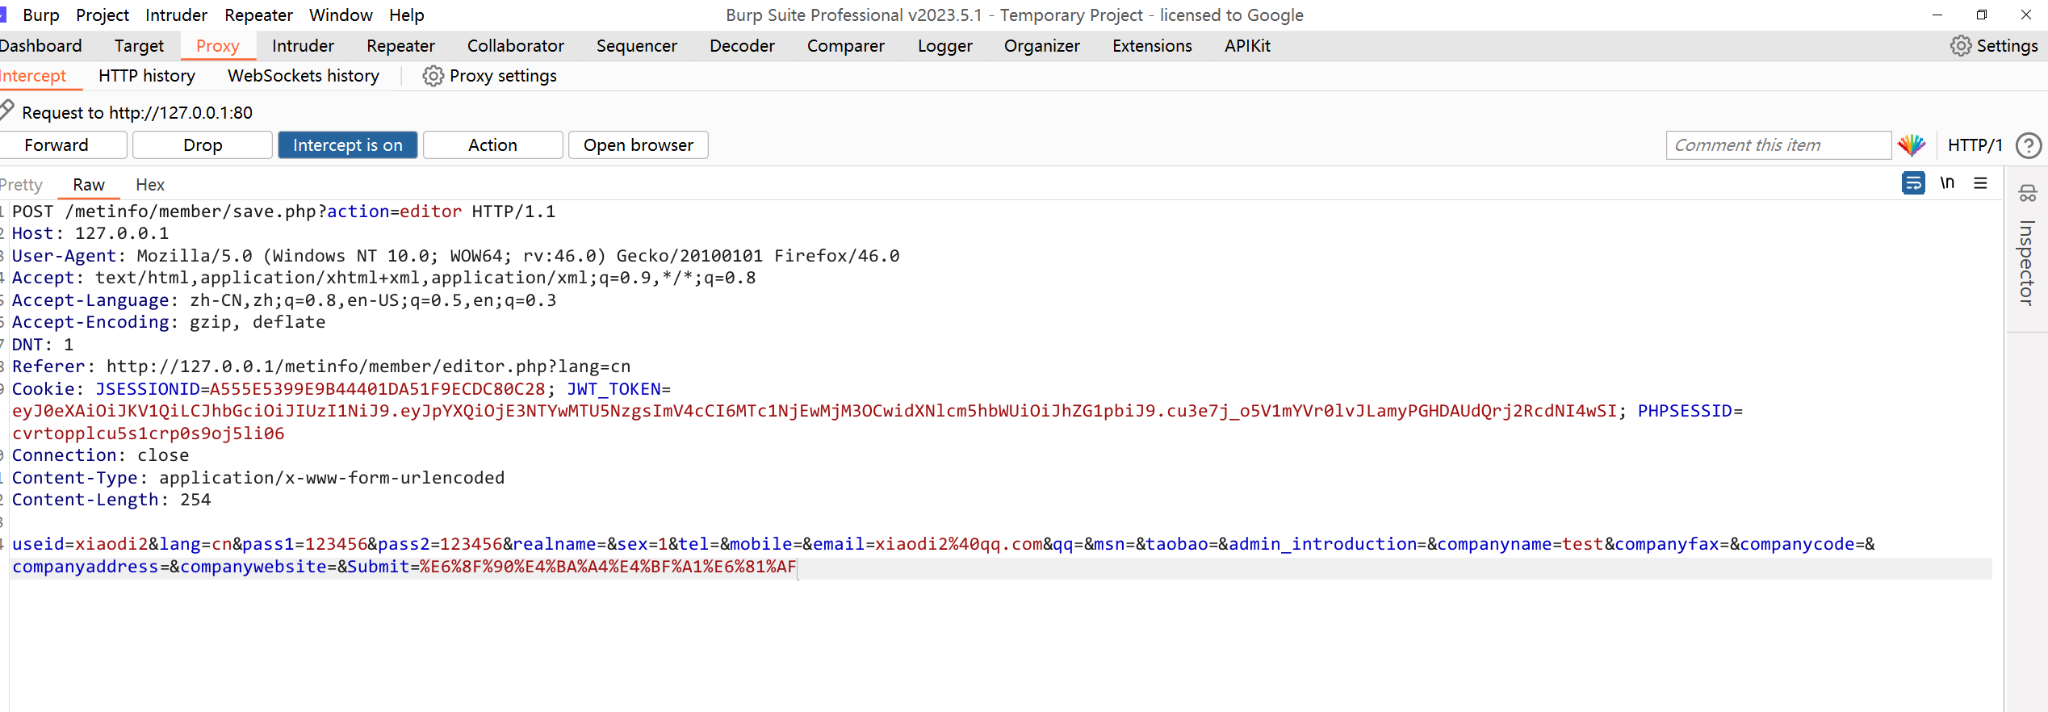Switch to Pretty view
Image resolution: width=2048 pixels, height=712 pixels.
(21, 185)
